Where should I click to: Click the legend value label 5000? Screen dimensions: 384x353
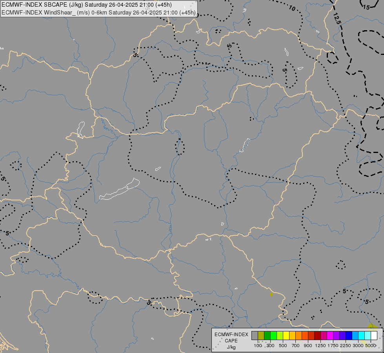tap(371, 346)
